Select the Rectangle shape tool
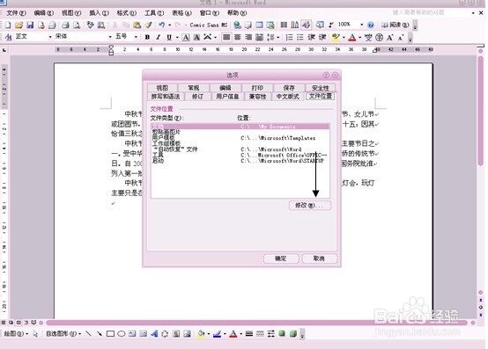 click(x=110, y=334)
